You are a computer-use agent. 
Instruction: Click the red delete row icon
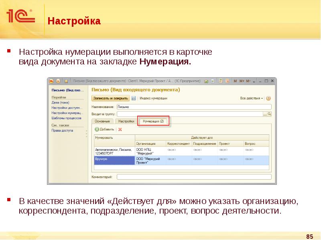click(x=120, y=129)
